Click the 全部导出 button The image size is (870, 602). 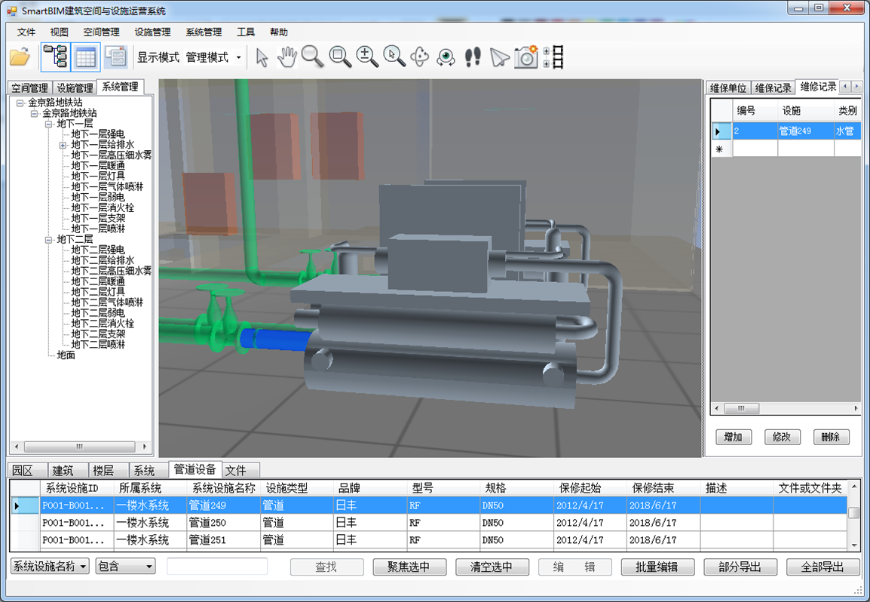pyautogui.click(x=823, y=567)
